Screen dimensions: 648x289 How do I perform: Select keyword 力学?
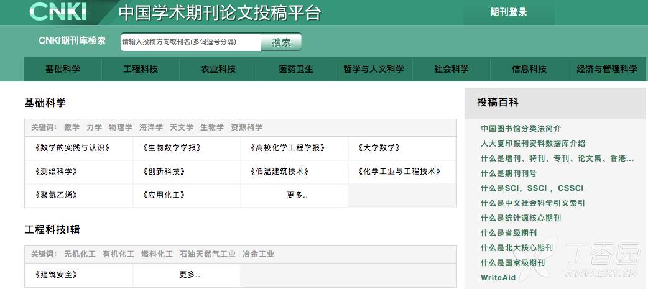pos(95,127)
